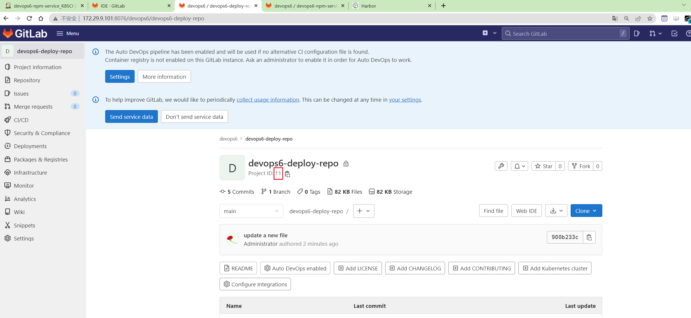Open the update a new file commit
The image size is (691, 318).
pos(266,235)
